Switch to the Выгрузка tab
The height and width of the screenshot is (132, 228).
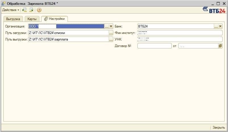click(x=13, y=19)
